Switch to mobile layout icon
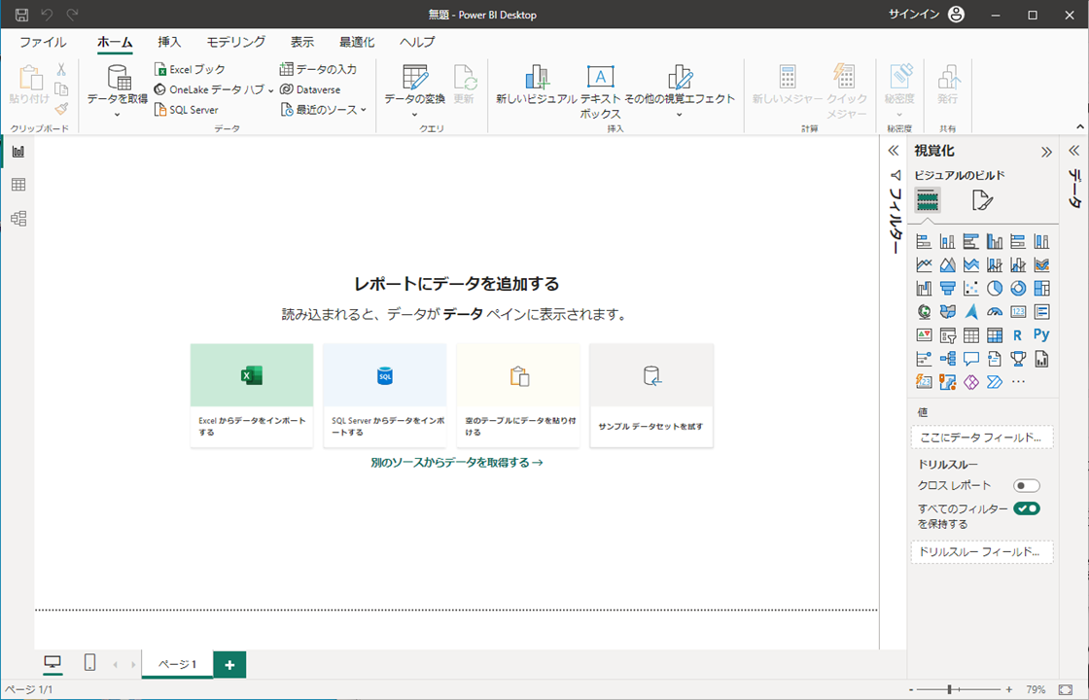The image size is (1089, 700). click(89, 663)
